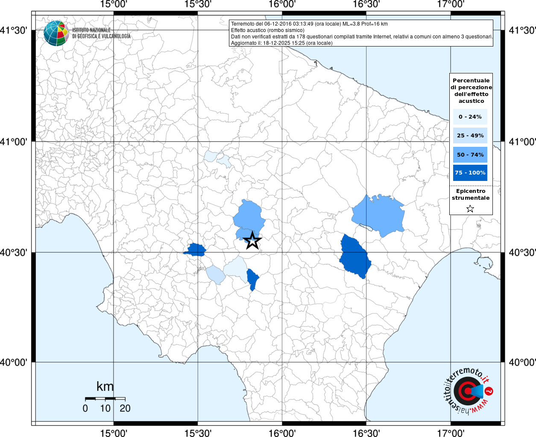Click the dark blue municipality west of epicenter
The width and height of the screenshot is (536, 437).
pos(196,250)
